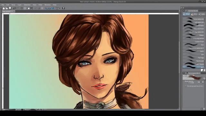206x116 pixels.
Task: Click the Clear (starburst) toolbar icon
Action: 22,8
